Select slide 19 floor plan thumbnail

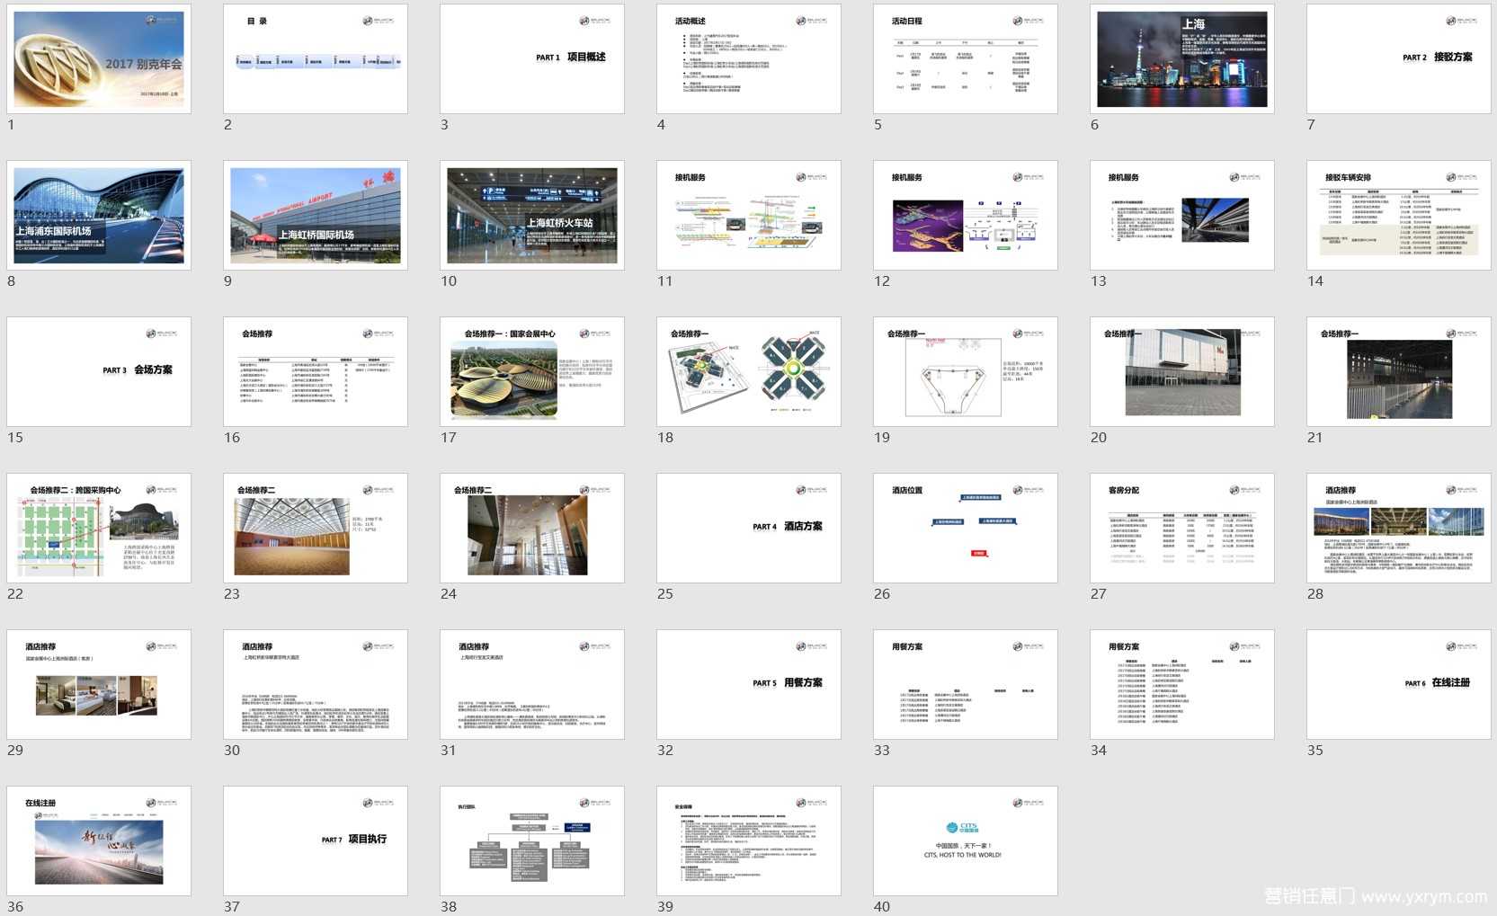point(966,371)
